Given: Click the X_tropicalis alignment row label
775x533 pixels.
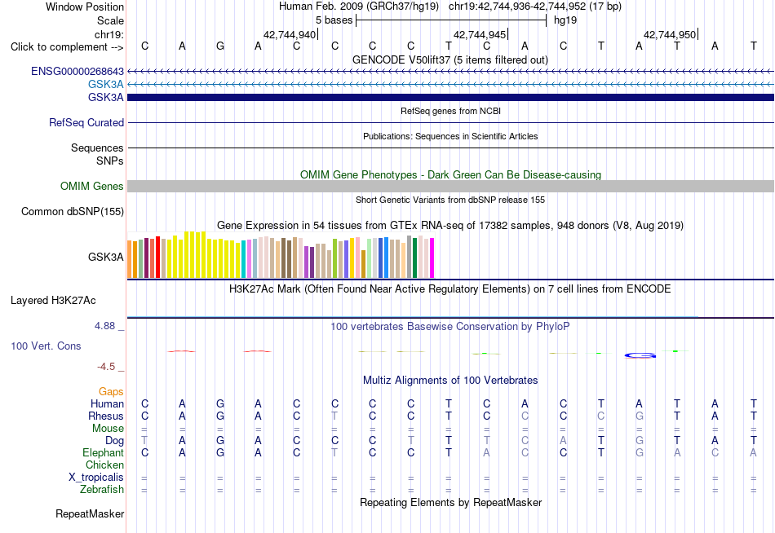Looking at the screenshot, I should pyautogui.click(x=96, y=478).
